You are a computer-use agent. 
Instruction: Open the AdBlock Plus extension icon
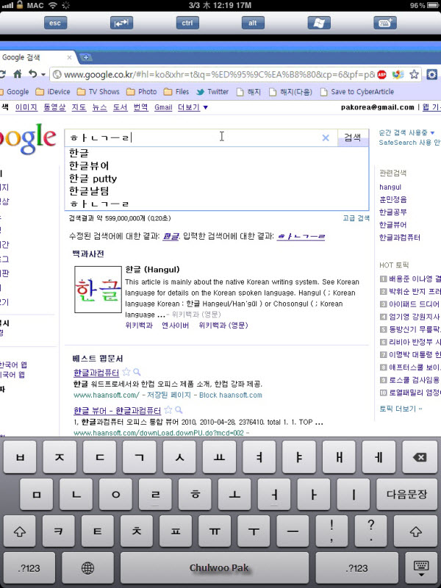click(x=382, y=75)
